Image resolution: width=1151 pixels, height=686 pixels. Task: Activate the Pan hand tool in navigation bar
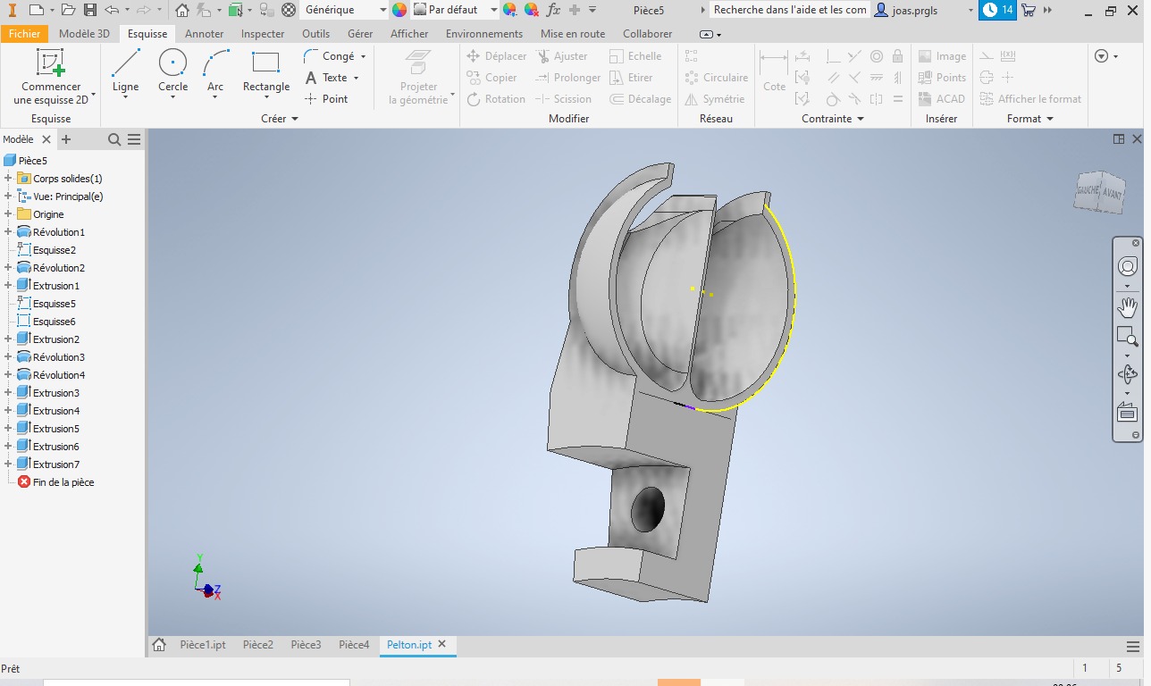pyautogui.click(x=1127, y=307)
